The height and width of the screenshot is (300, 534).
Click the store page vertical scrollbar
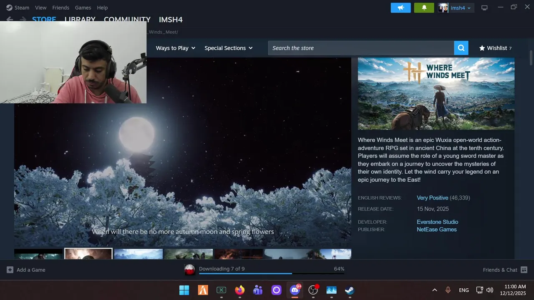531,57
